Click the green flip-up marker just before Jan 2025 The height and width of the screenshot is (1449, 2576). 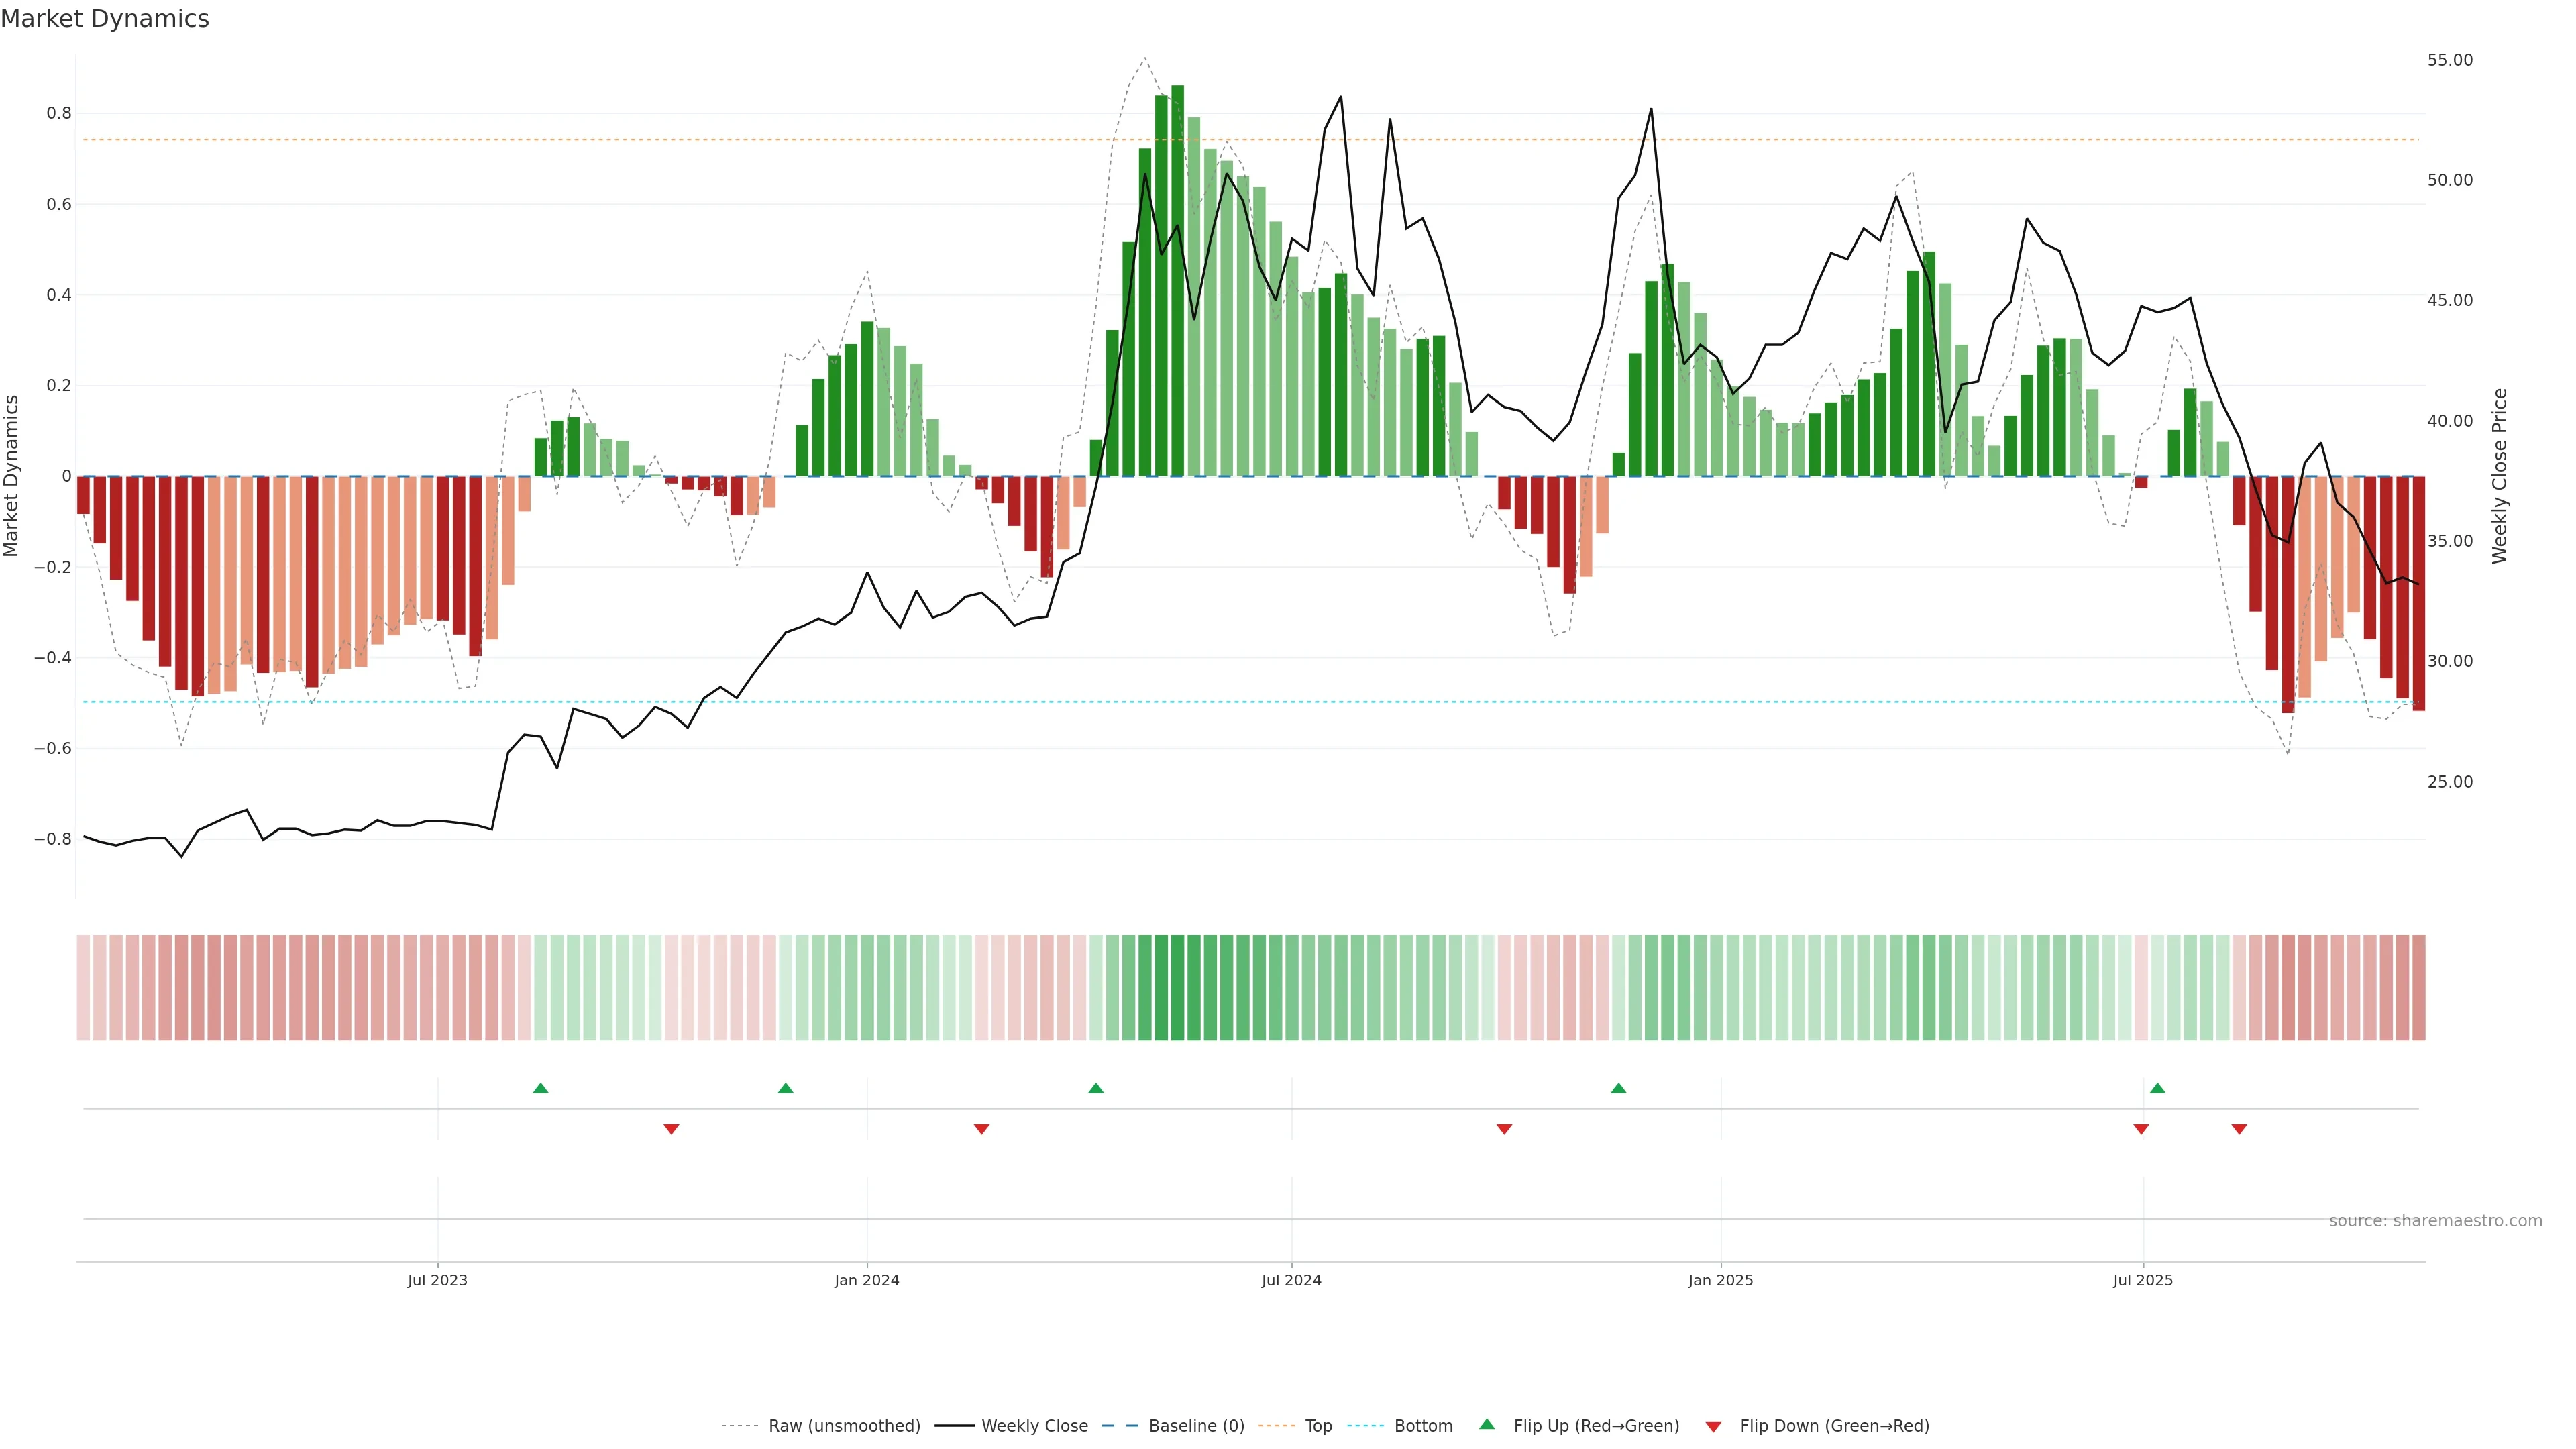(x=1618, y=1088)
